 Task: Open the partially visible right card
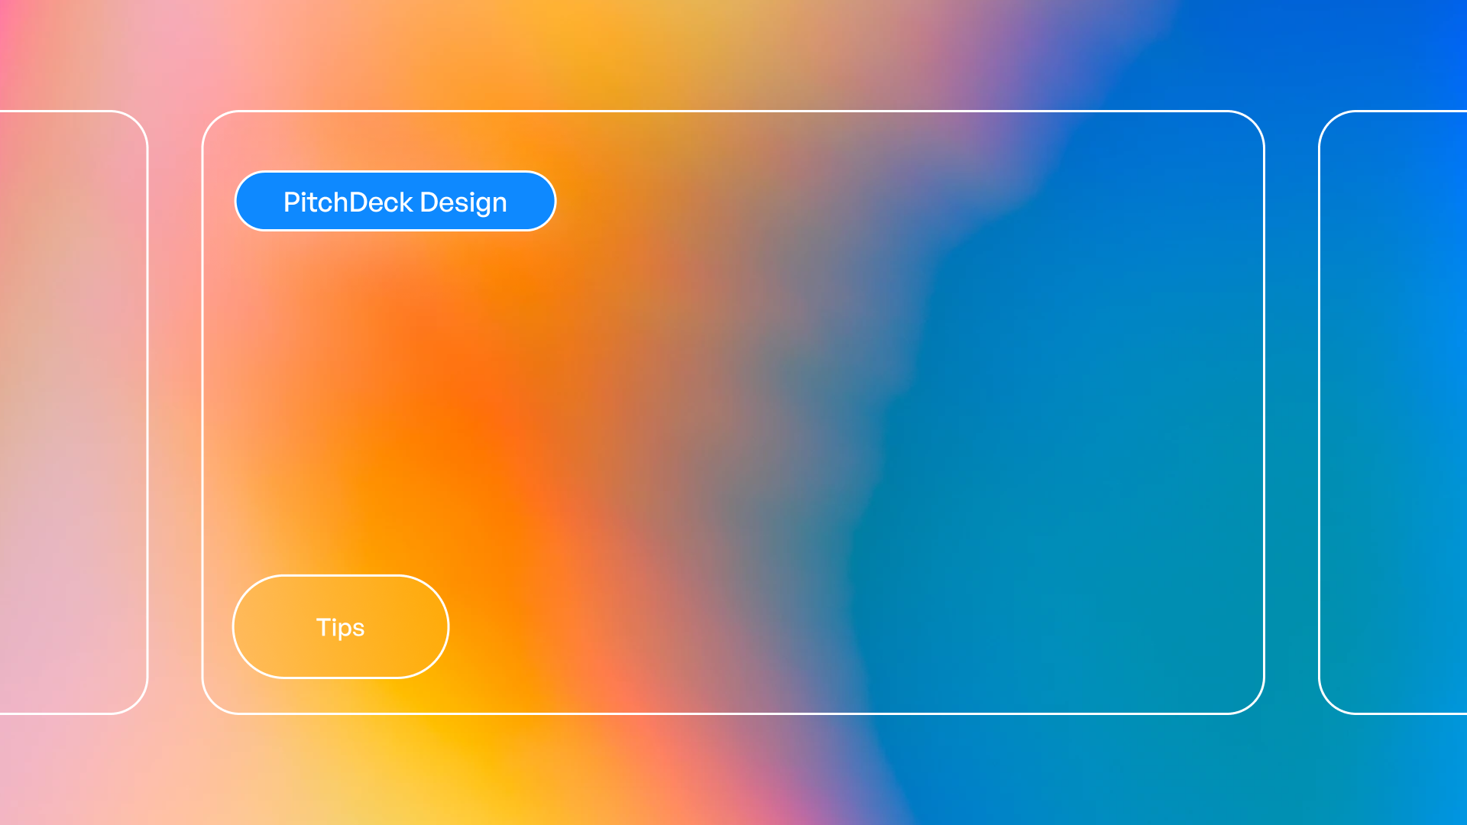[x=1394, y=412]
